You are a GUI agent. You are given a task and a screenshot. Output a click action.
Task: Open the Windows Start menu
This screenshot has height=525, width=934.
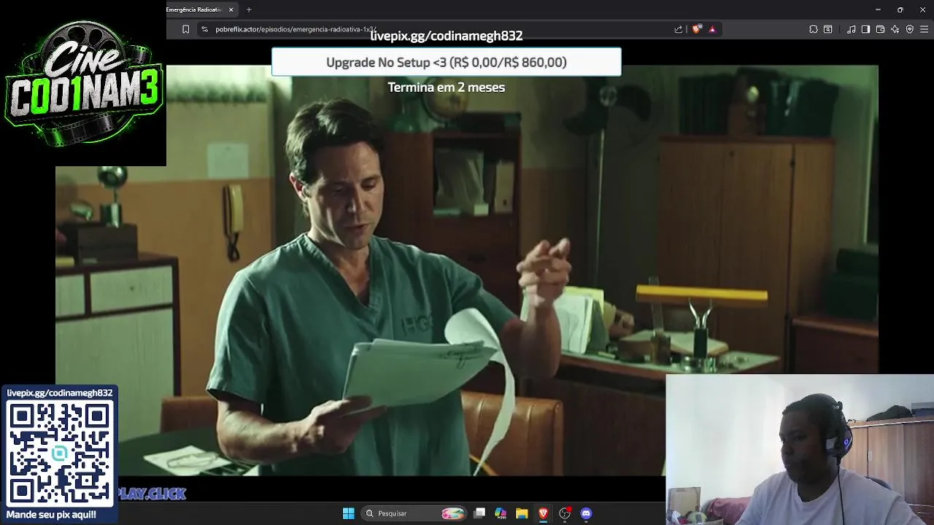pos(349,513)
